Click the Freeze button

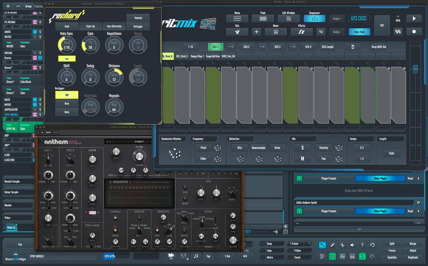pyautogui.click(x=392, y=251)
